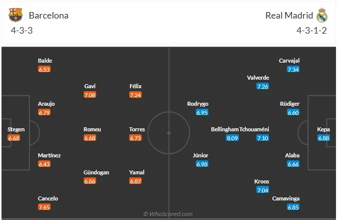Click Carvajal's 7.34 rating badge
The height and width of the screenshot is (220, 337).
293,69
